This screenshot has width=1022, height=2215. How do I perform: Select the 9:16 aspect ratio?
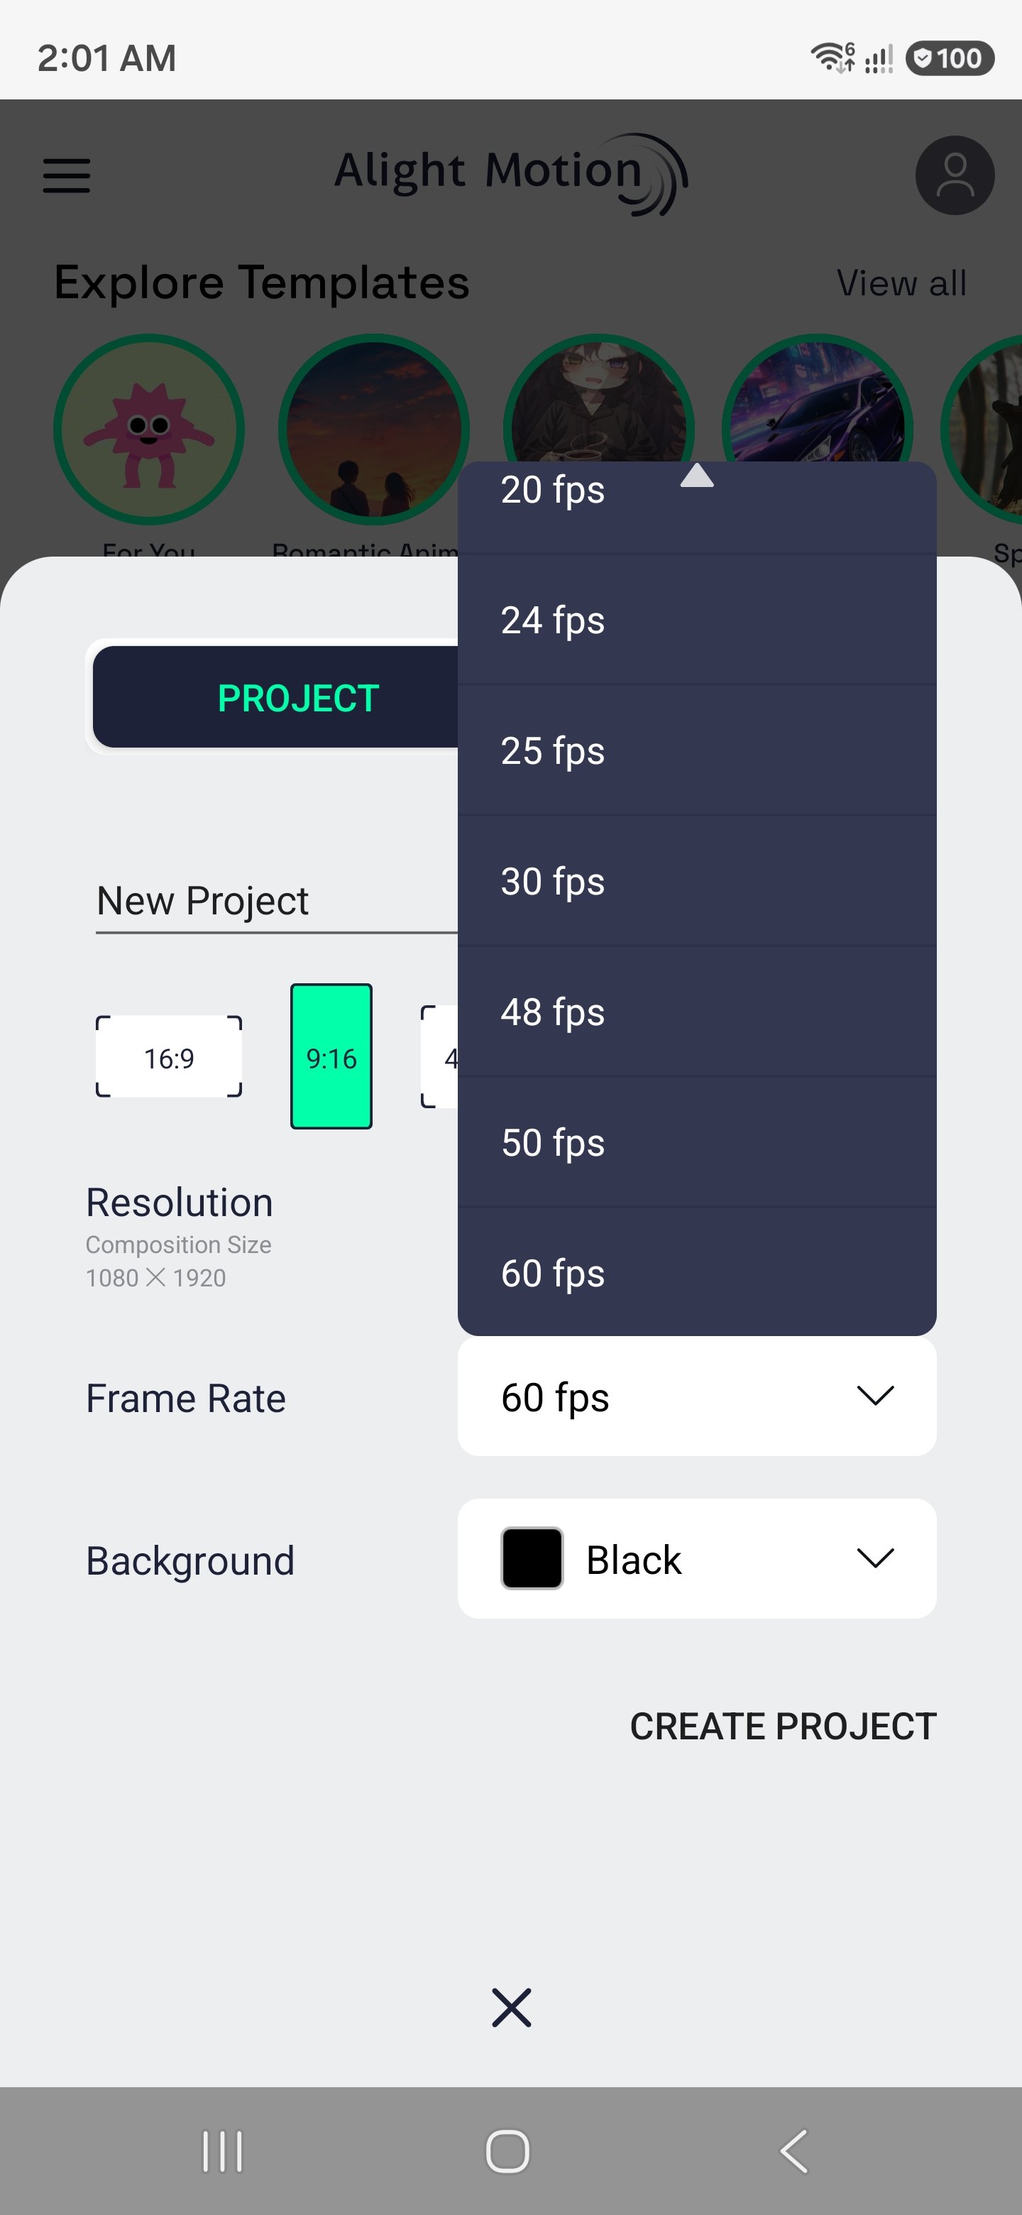[x=331, y=1056]
